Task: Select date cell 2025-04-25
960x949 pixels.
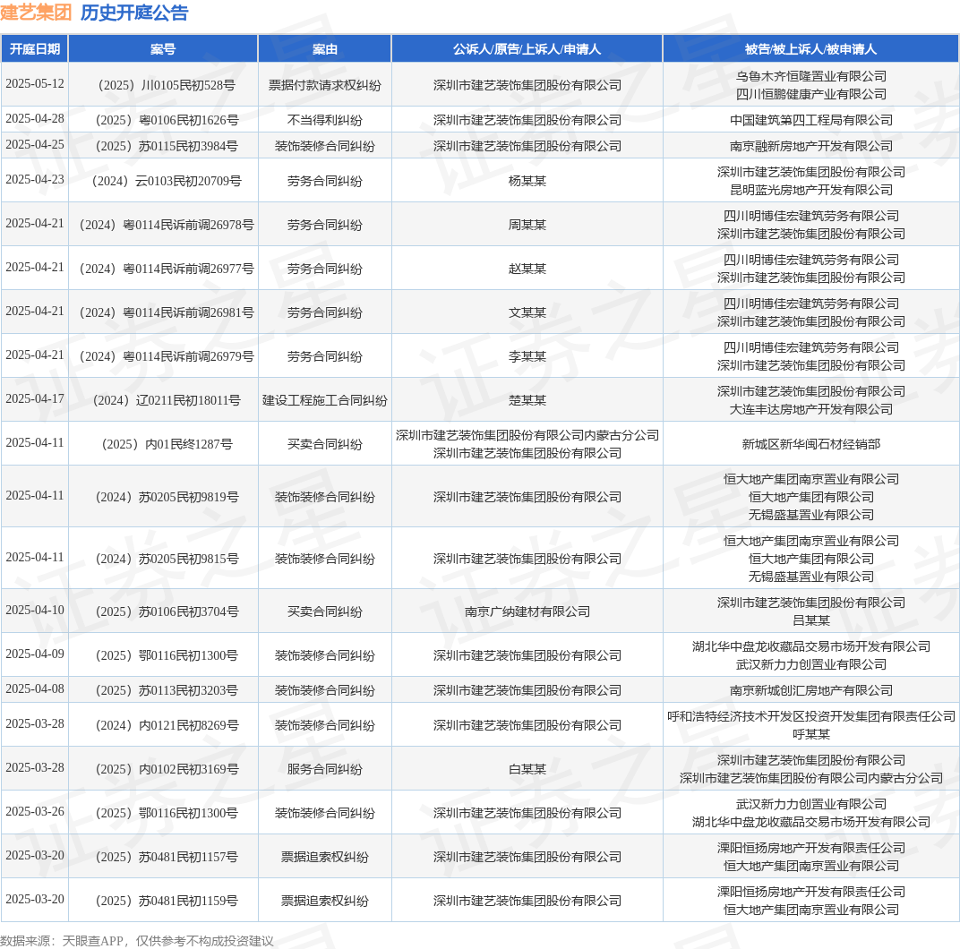Action: click(x=35, y=144)
